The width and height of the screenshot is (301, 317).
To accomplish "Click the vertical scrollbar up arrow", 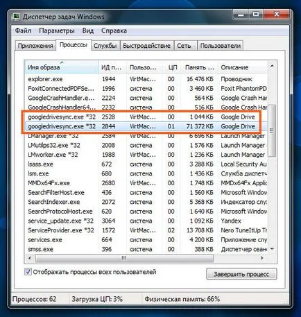I will point(272,66).
